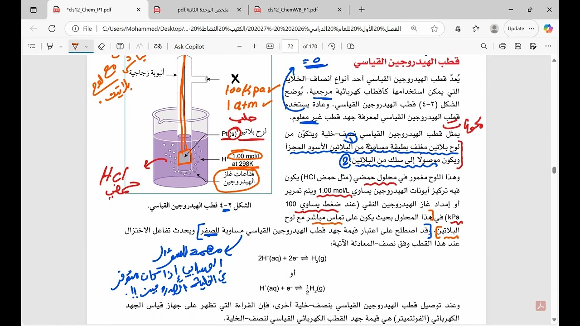This screenshot has width=580, height=326.
Task: View the File site information icon
Action: tap(82, 29)
